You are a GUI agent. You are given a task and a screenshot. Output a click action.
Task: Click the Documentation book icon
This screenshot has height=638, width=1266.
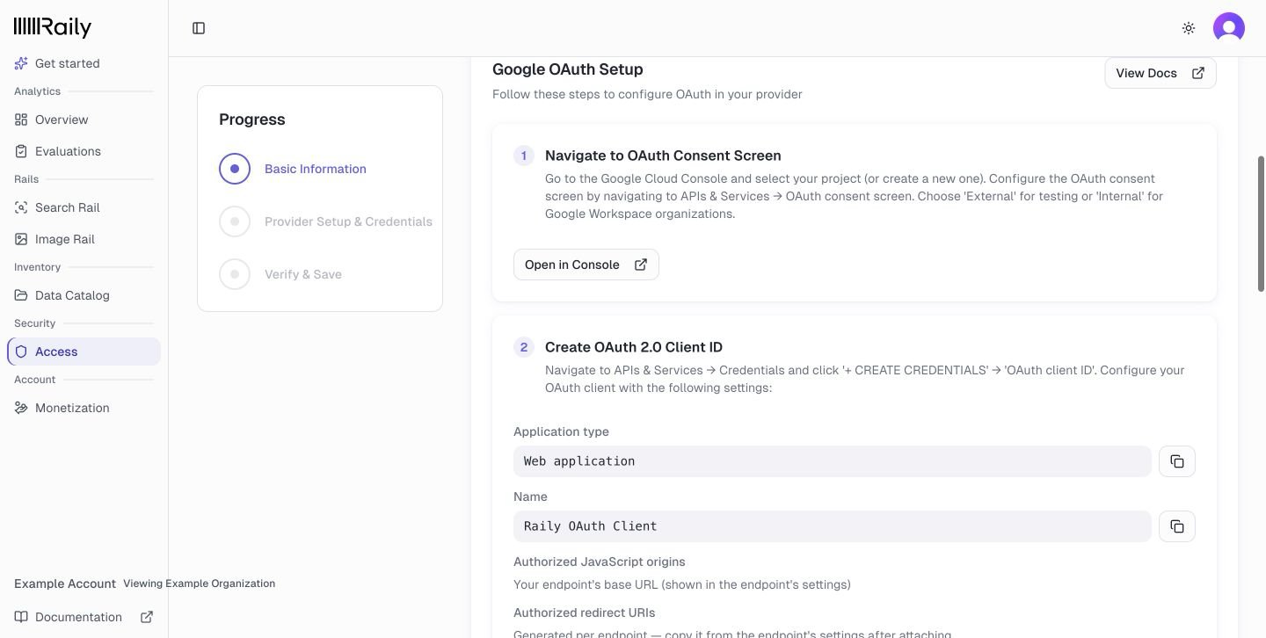[21, 617]
